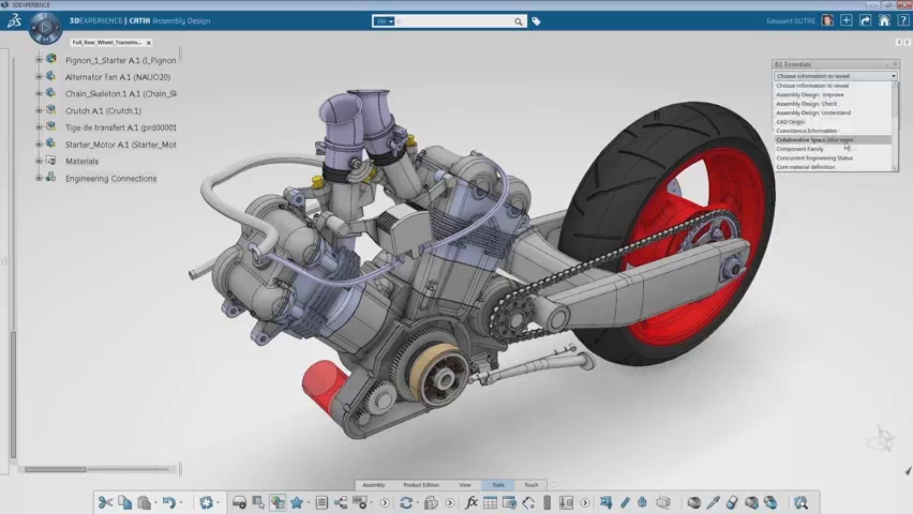
Task: Expand the Starter_Motor A.1 node
Action: pyautogui.click(x=39, y=144)
